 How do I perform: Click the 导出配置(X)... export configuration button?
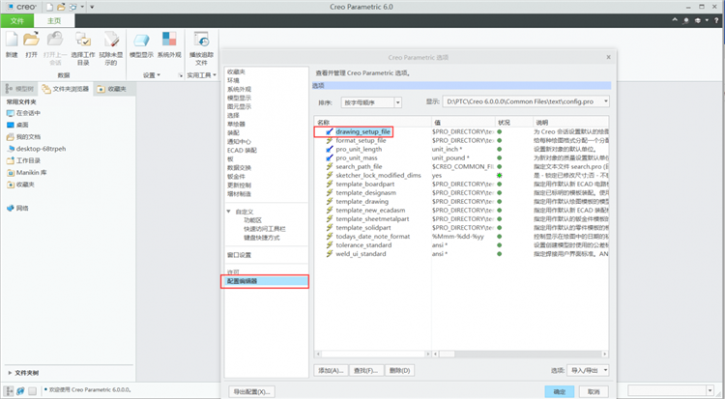click(x=252, y=391)
